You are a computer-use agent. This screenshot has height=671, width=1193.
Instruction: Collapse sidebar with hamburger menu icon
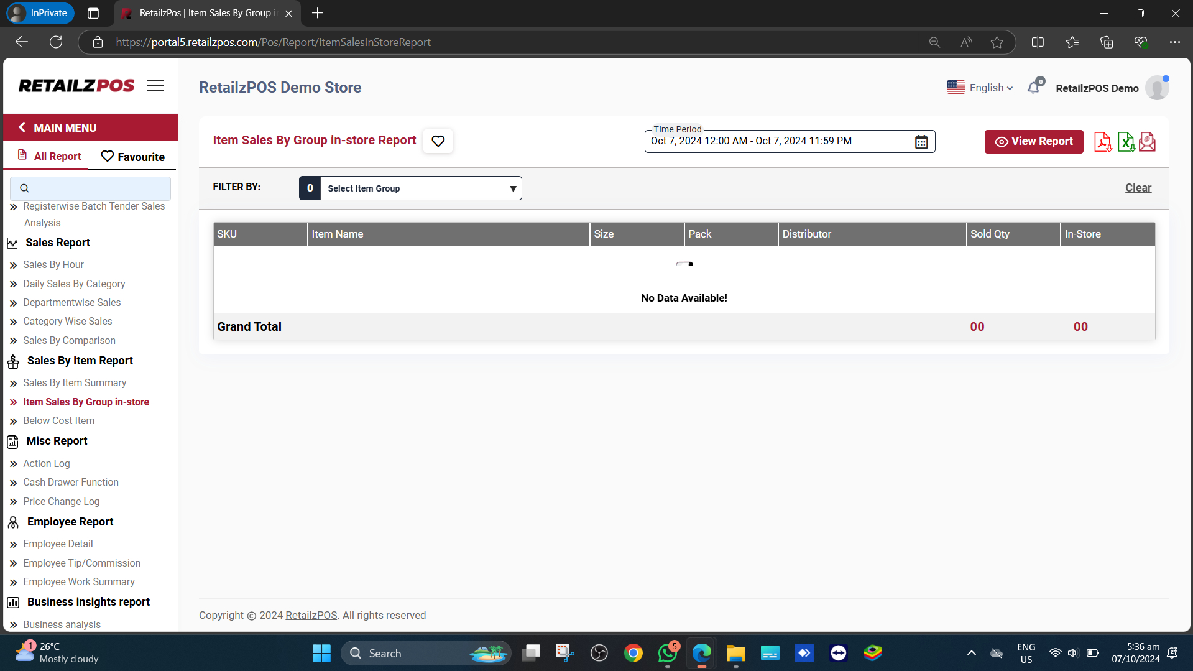[155, 86]
